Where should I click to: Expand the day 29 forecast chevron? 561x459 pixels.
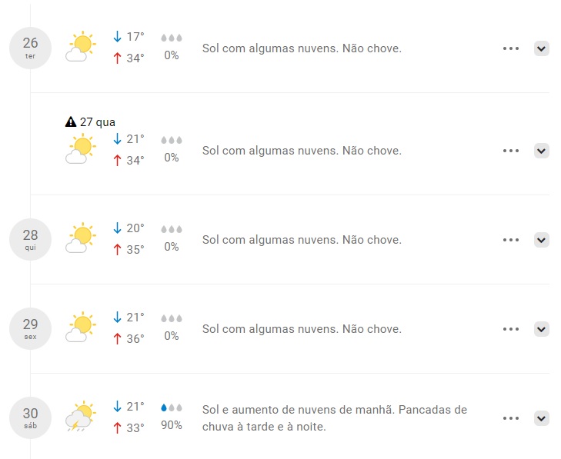(541, 329)
